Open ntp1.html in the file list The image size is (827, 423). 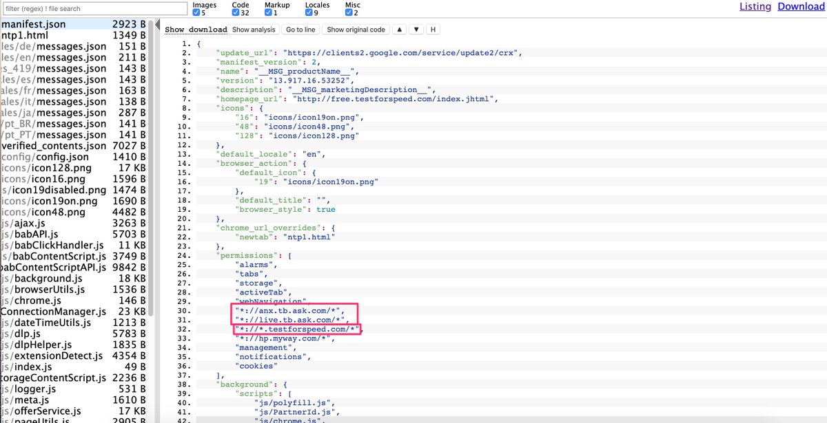point(73,35)
